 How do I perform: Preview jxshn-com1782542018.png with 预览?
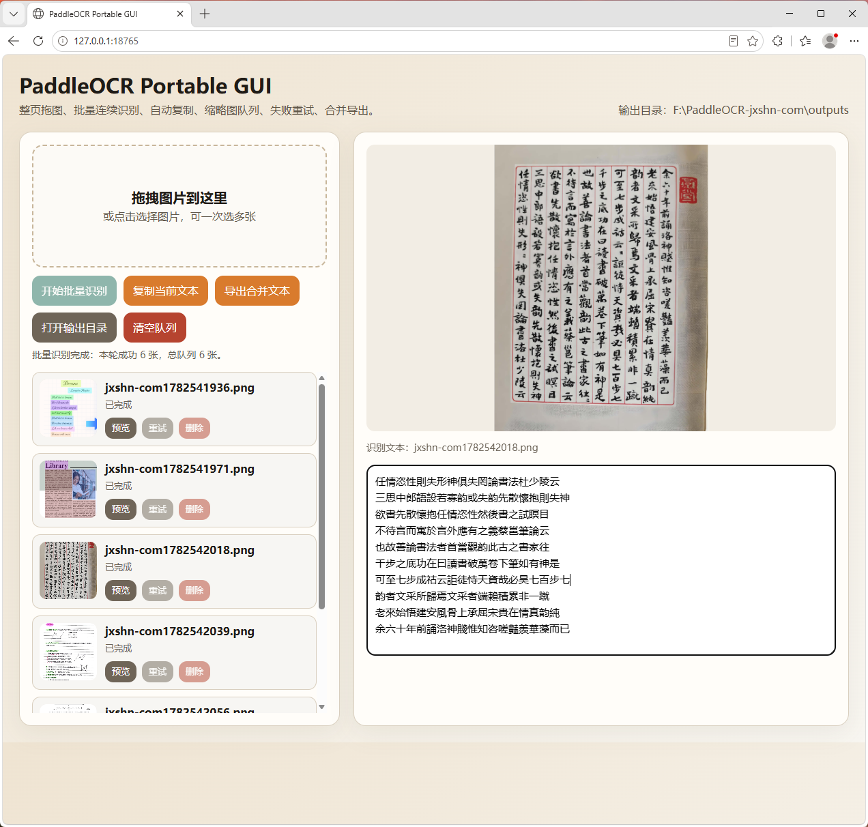point(121,590)
